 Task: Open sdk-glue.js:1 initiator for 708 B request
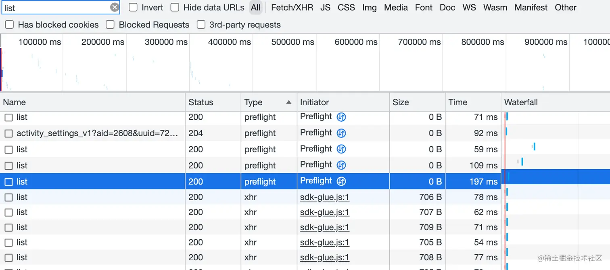pyautogui.click(x=324, y=258)
